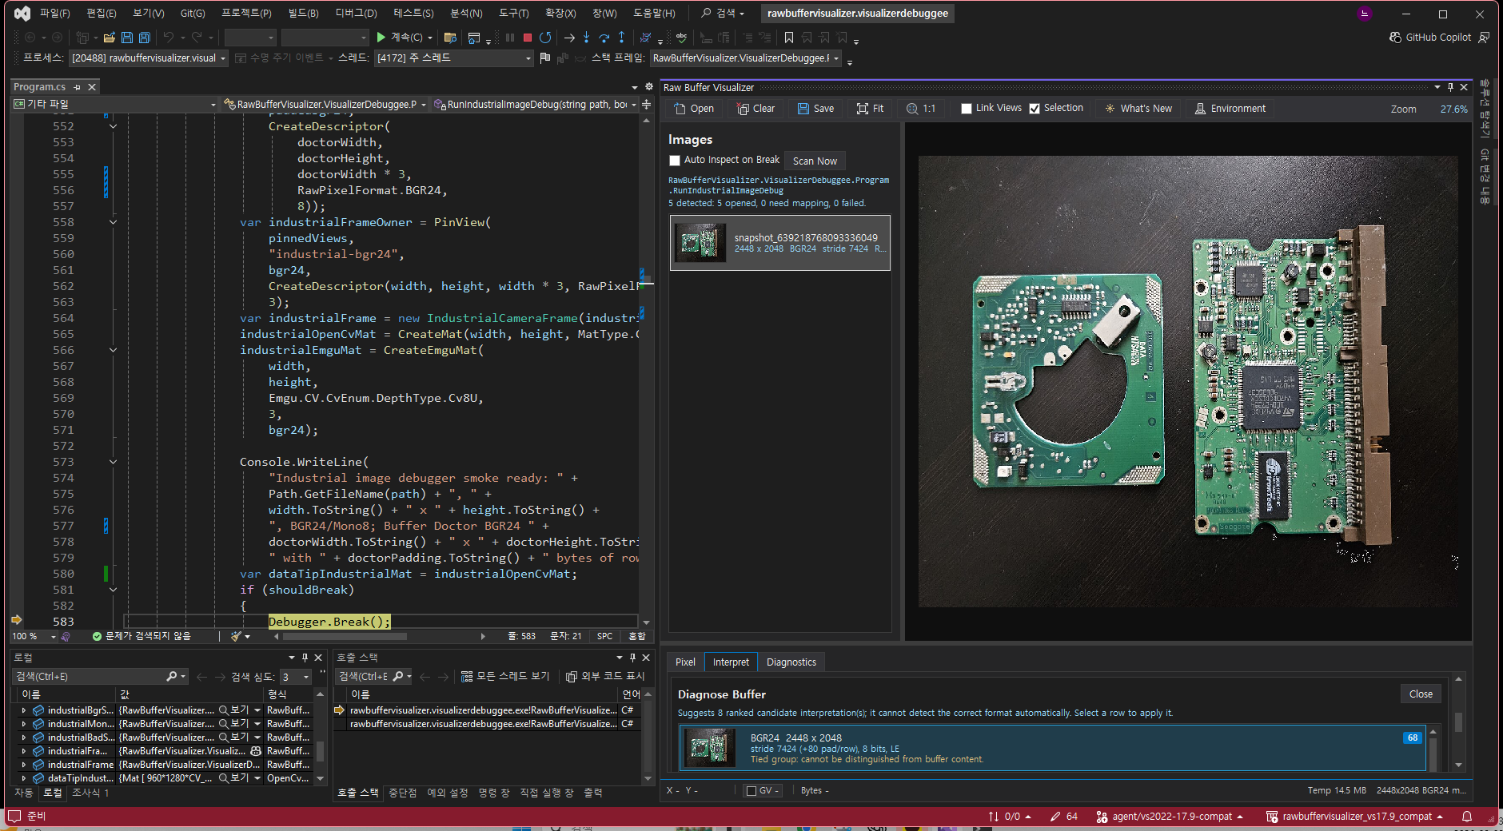Toggle the Selection checkbox
Screen dimensions: 1503x831
[1035, 109]
